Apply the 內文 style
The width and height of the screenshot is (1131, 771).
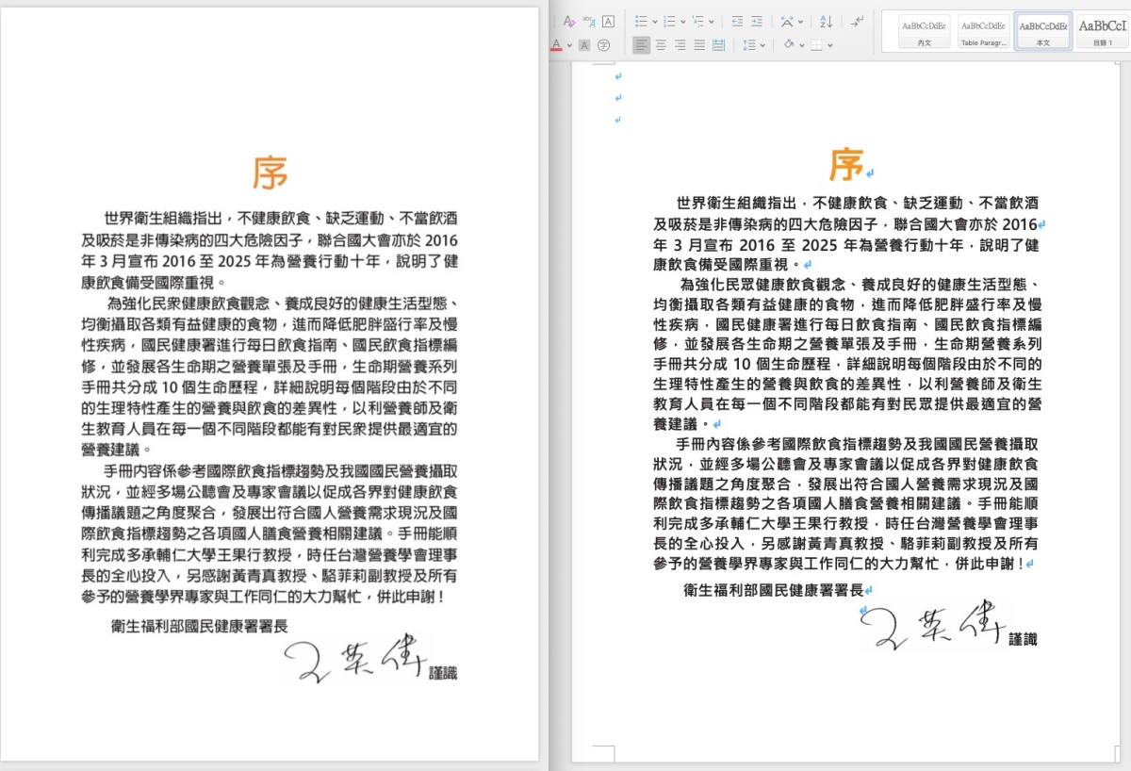point(924,32)
